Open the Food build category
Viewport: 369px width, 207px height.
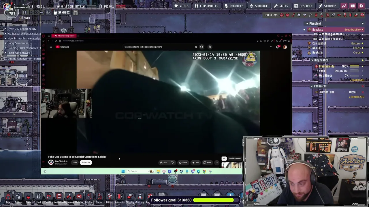pyautogui.click(x=38, y=198)
